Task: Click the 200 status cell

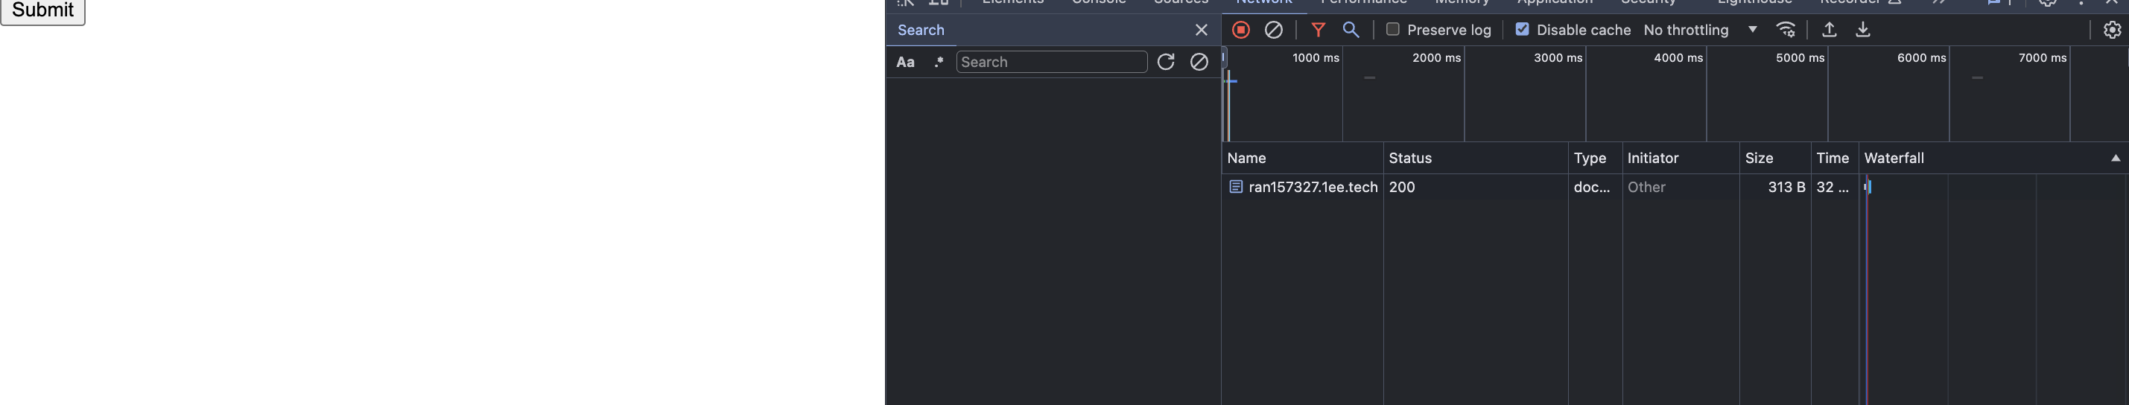Action: click(1475, 187)
